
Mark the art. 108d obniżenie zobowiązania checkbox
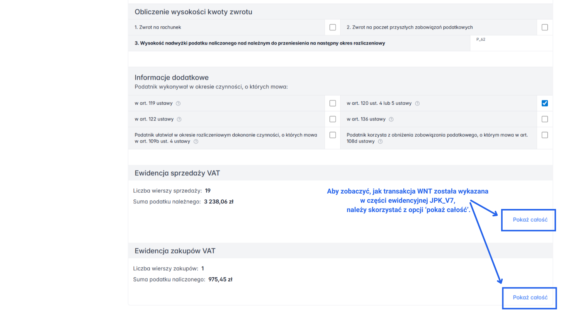[x=545, y=135]
